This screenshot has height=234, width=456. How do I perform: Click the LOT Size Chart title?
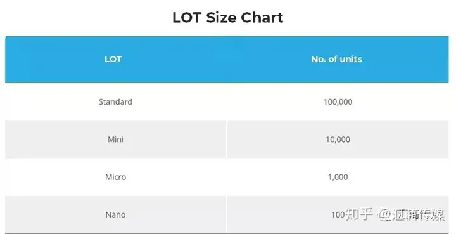(228, 18)
